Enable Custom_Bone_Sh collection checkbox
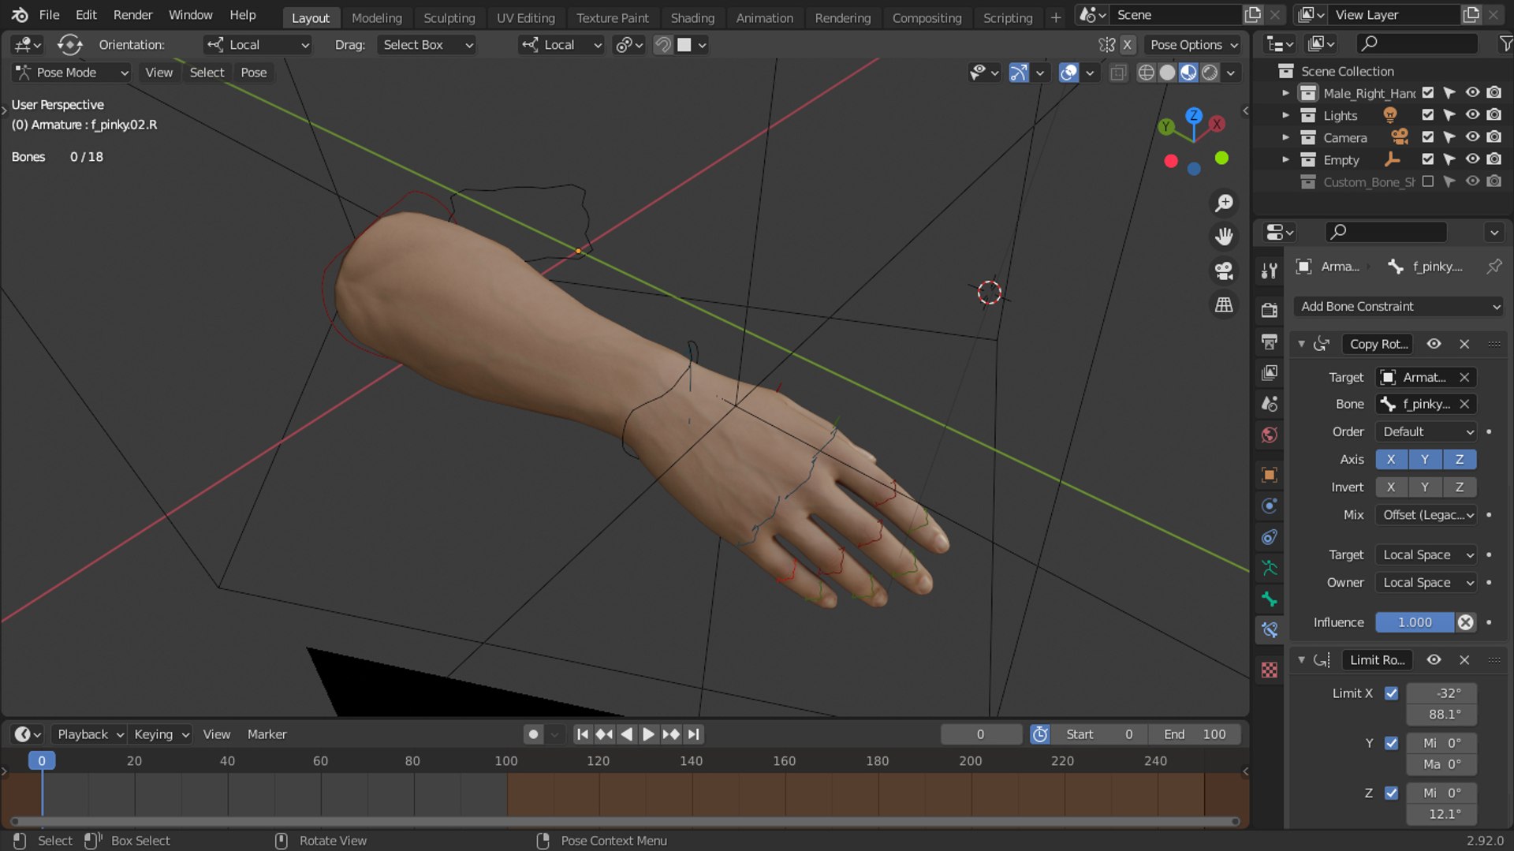 click(x=1427, y=181)
